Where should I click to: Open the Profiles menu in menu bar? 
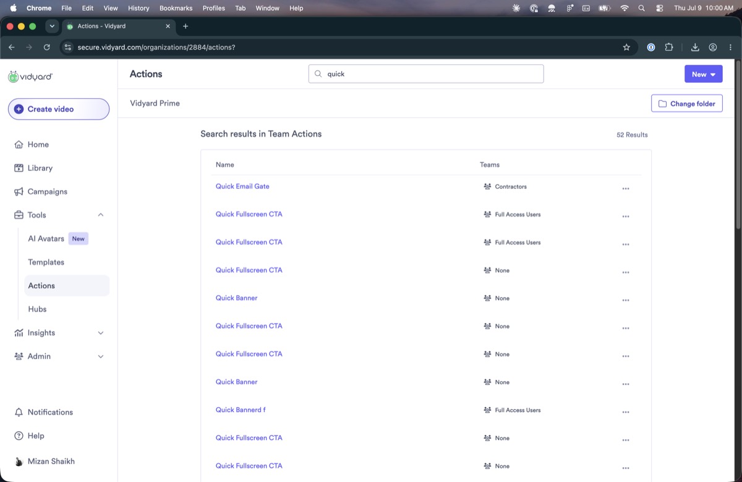213,8
